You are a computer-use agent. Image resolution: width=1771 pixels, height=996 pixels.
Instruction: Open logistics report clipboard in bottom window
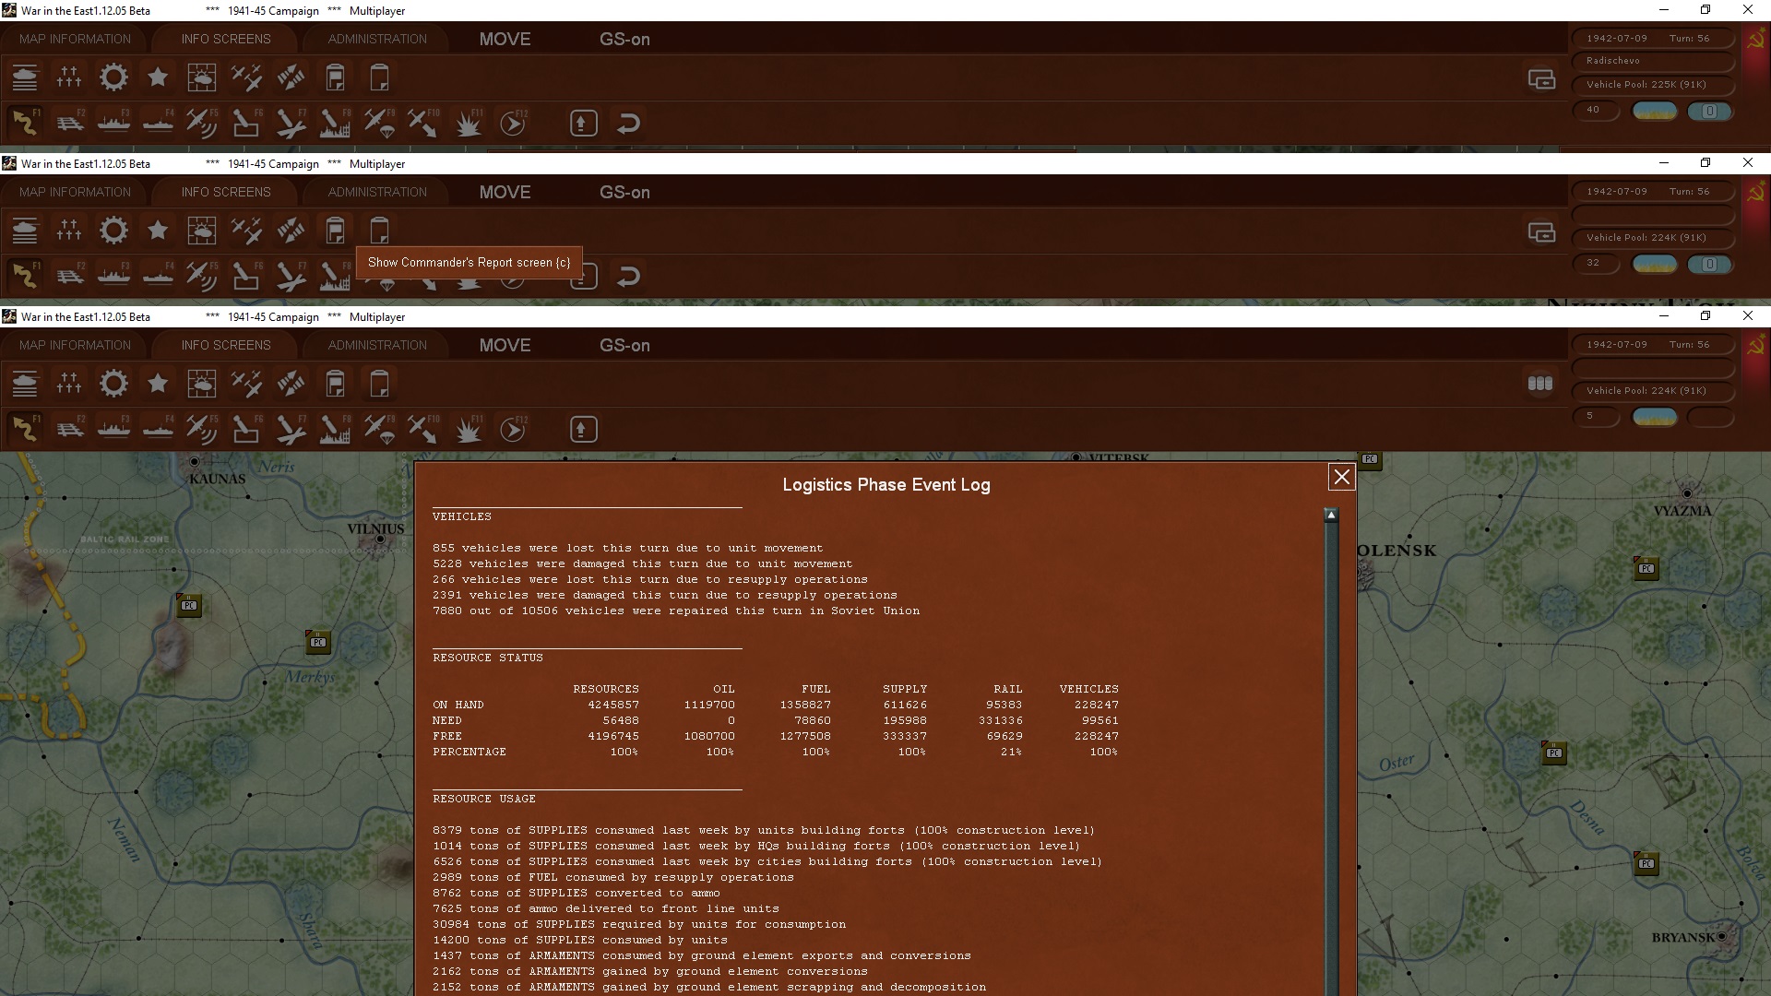click(x=379, y=384)
